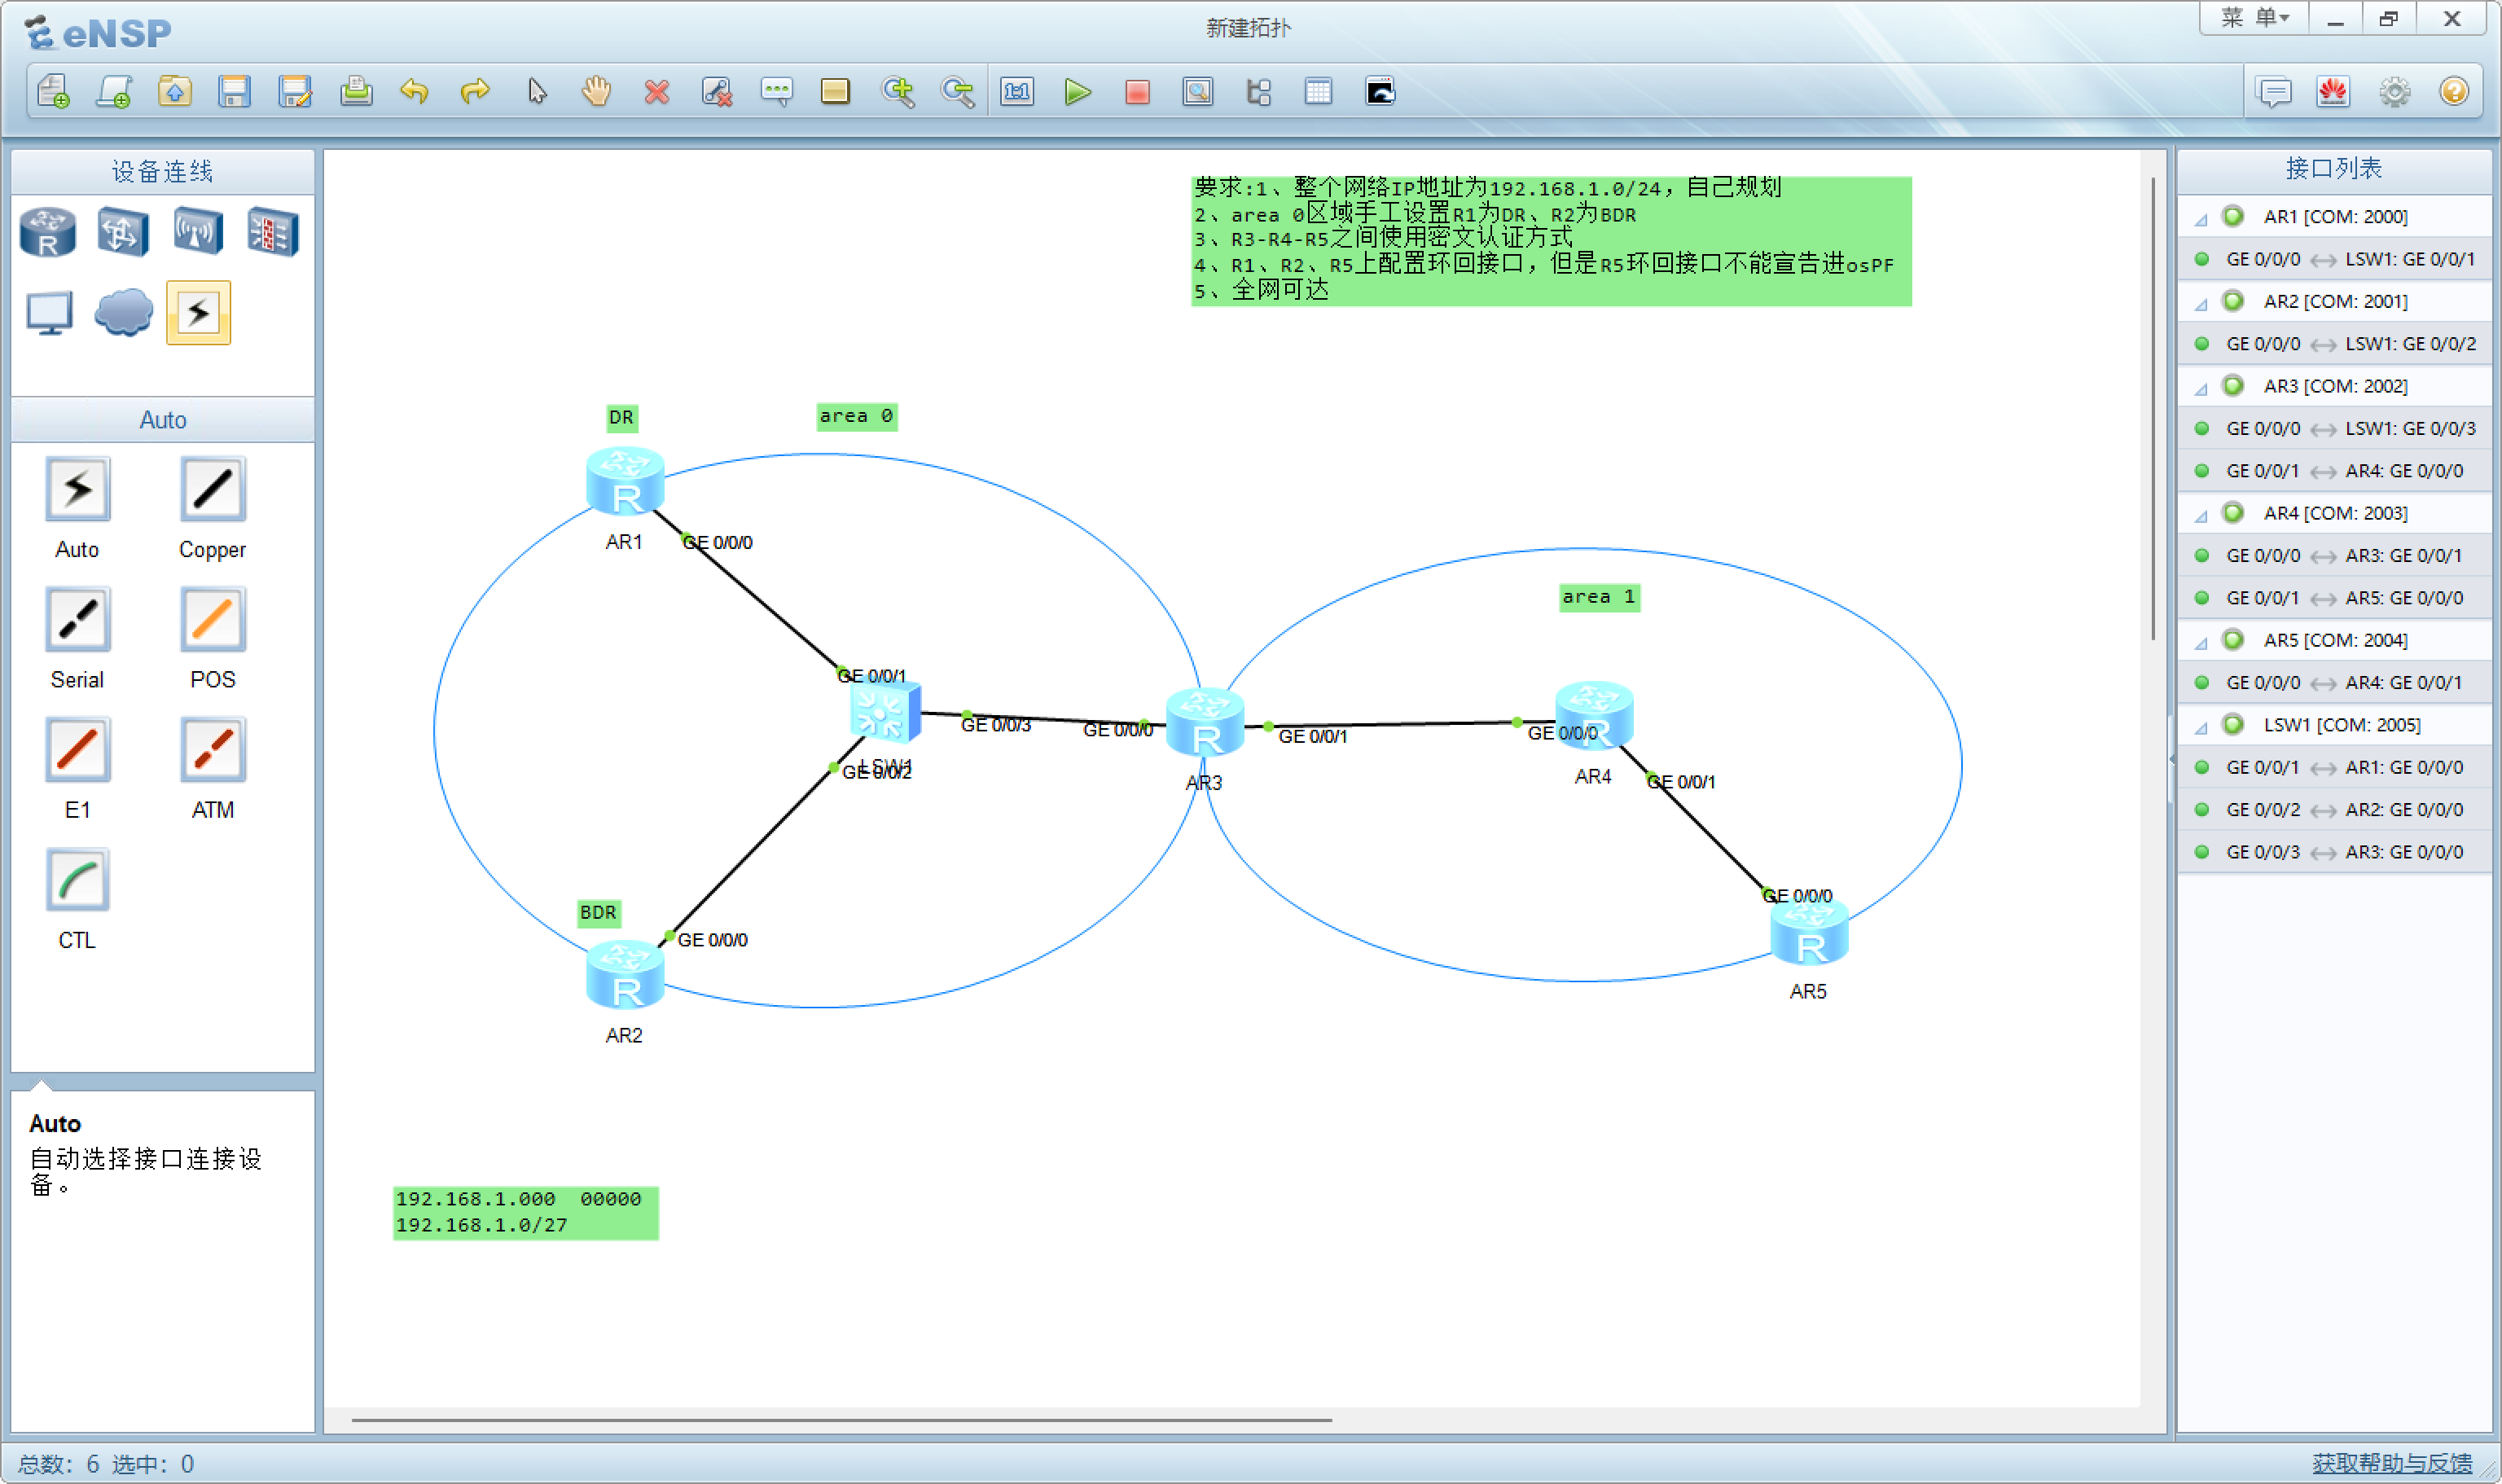Click the undo toolbar icon
This screenshot has height=1484, width=2502.
(x=416, y=91)
